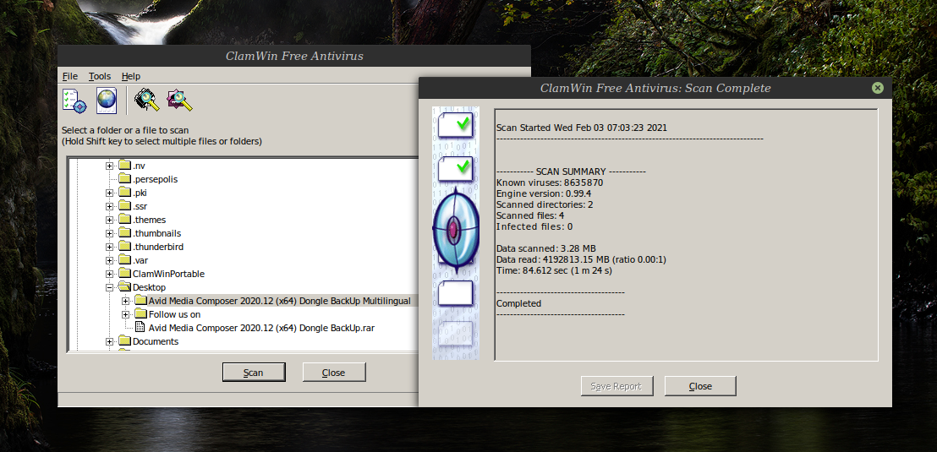
Task: Select the .persepolis folder
Action: [x=155, y=179]
